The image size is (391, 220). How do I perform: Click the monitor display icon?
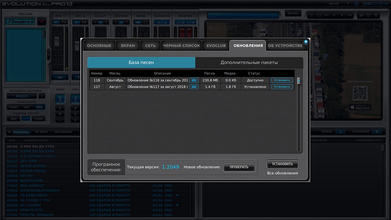click(x=356, y=4)
